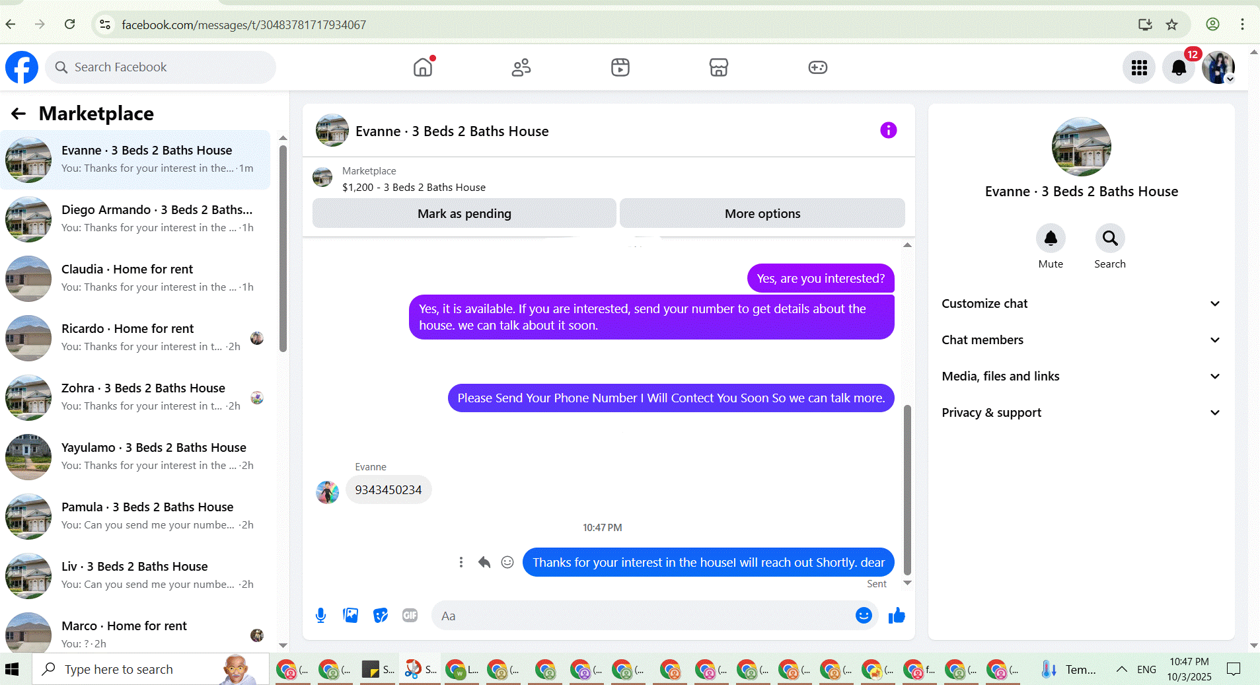Click the house thumbnail in right panel
The image size is (1260, 685).
(x=1081, y=147)
